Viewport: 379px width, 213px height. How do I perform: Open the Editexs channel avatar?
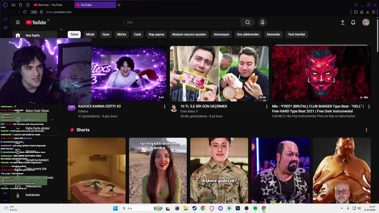(x=72, y=108)
